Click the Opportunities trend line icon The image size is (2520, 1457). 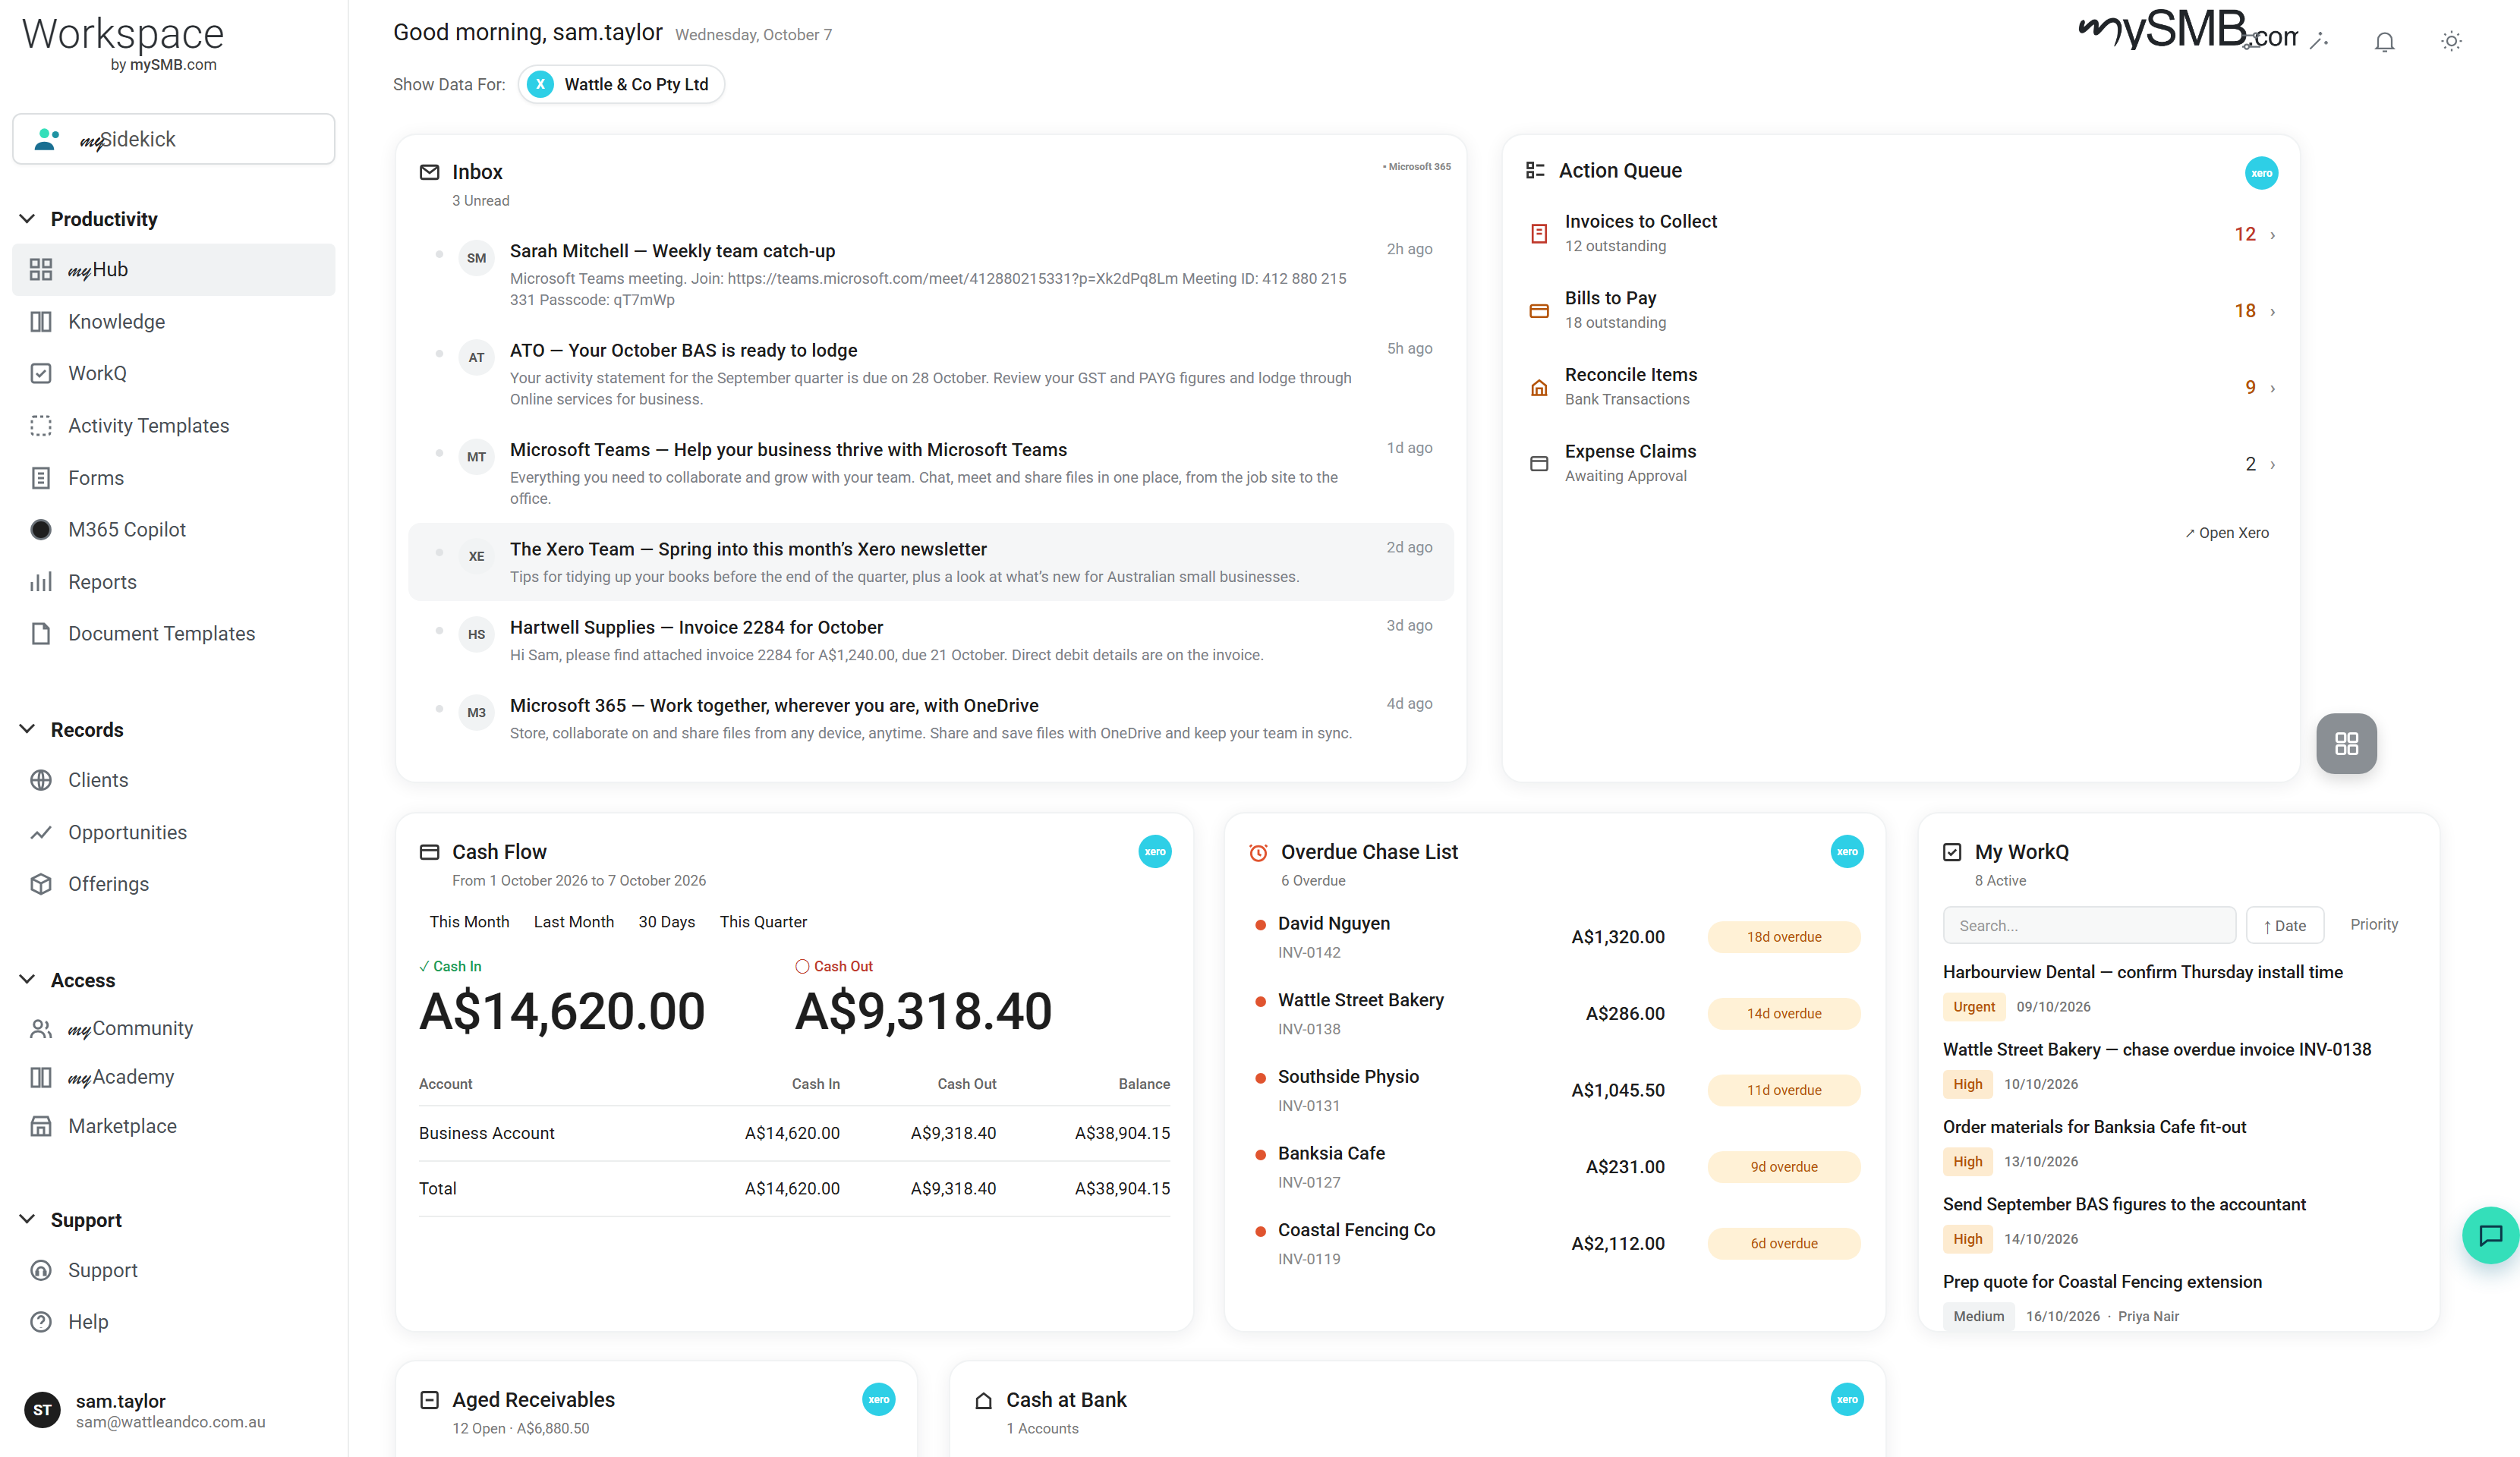pos(41,832)
